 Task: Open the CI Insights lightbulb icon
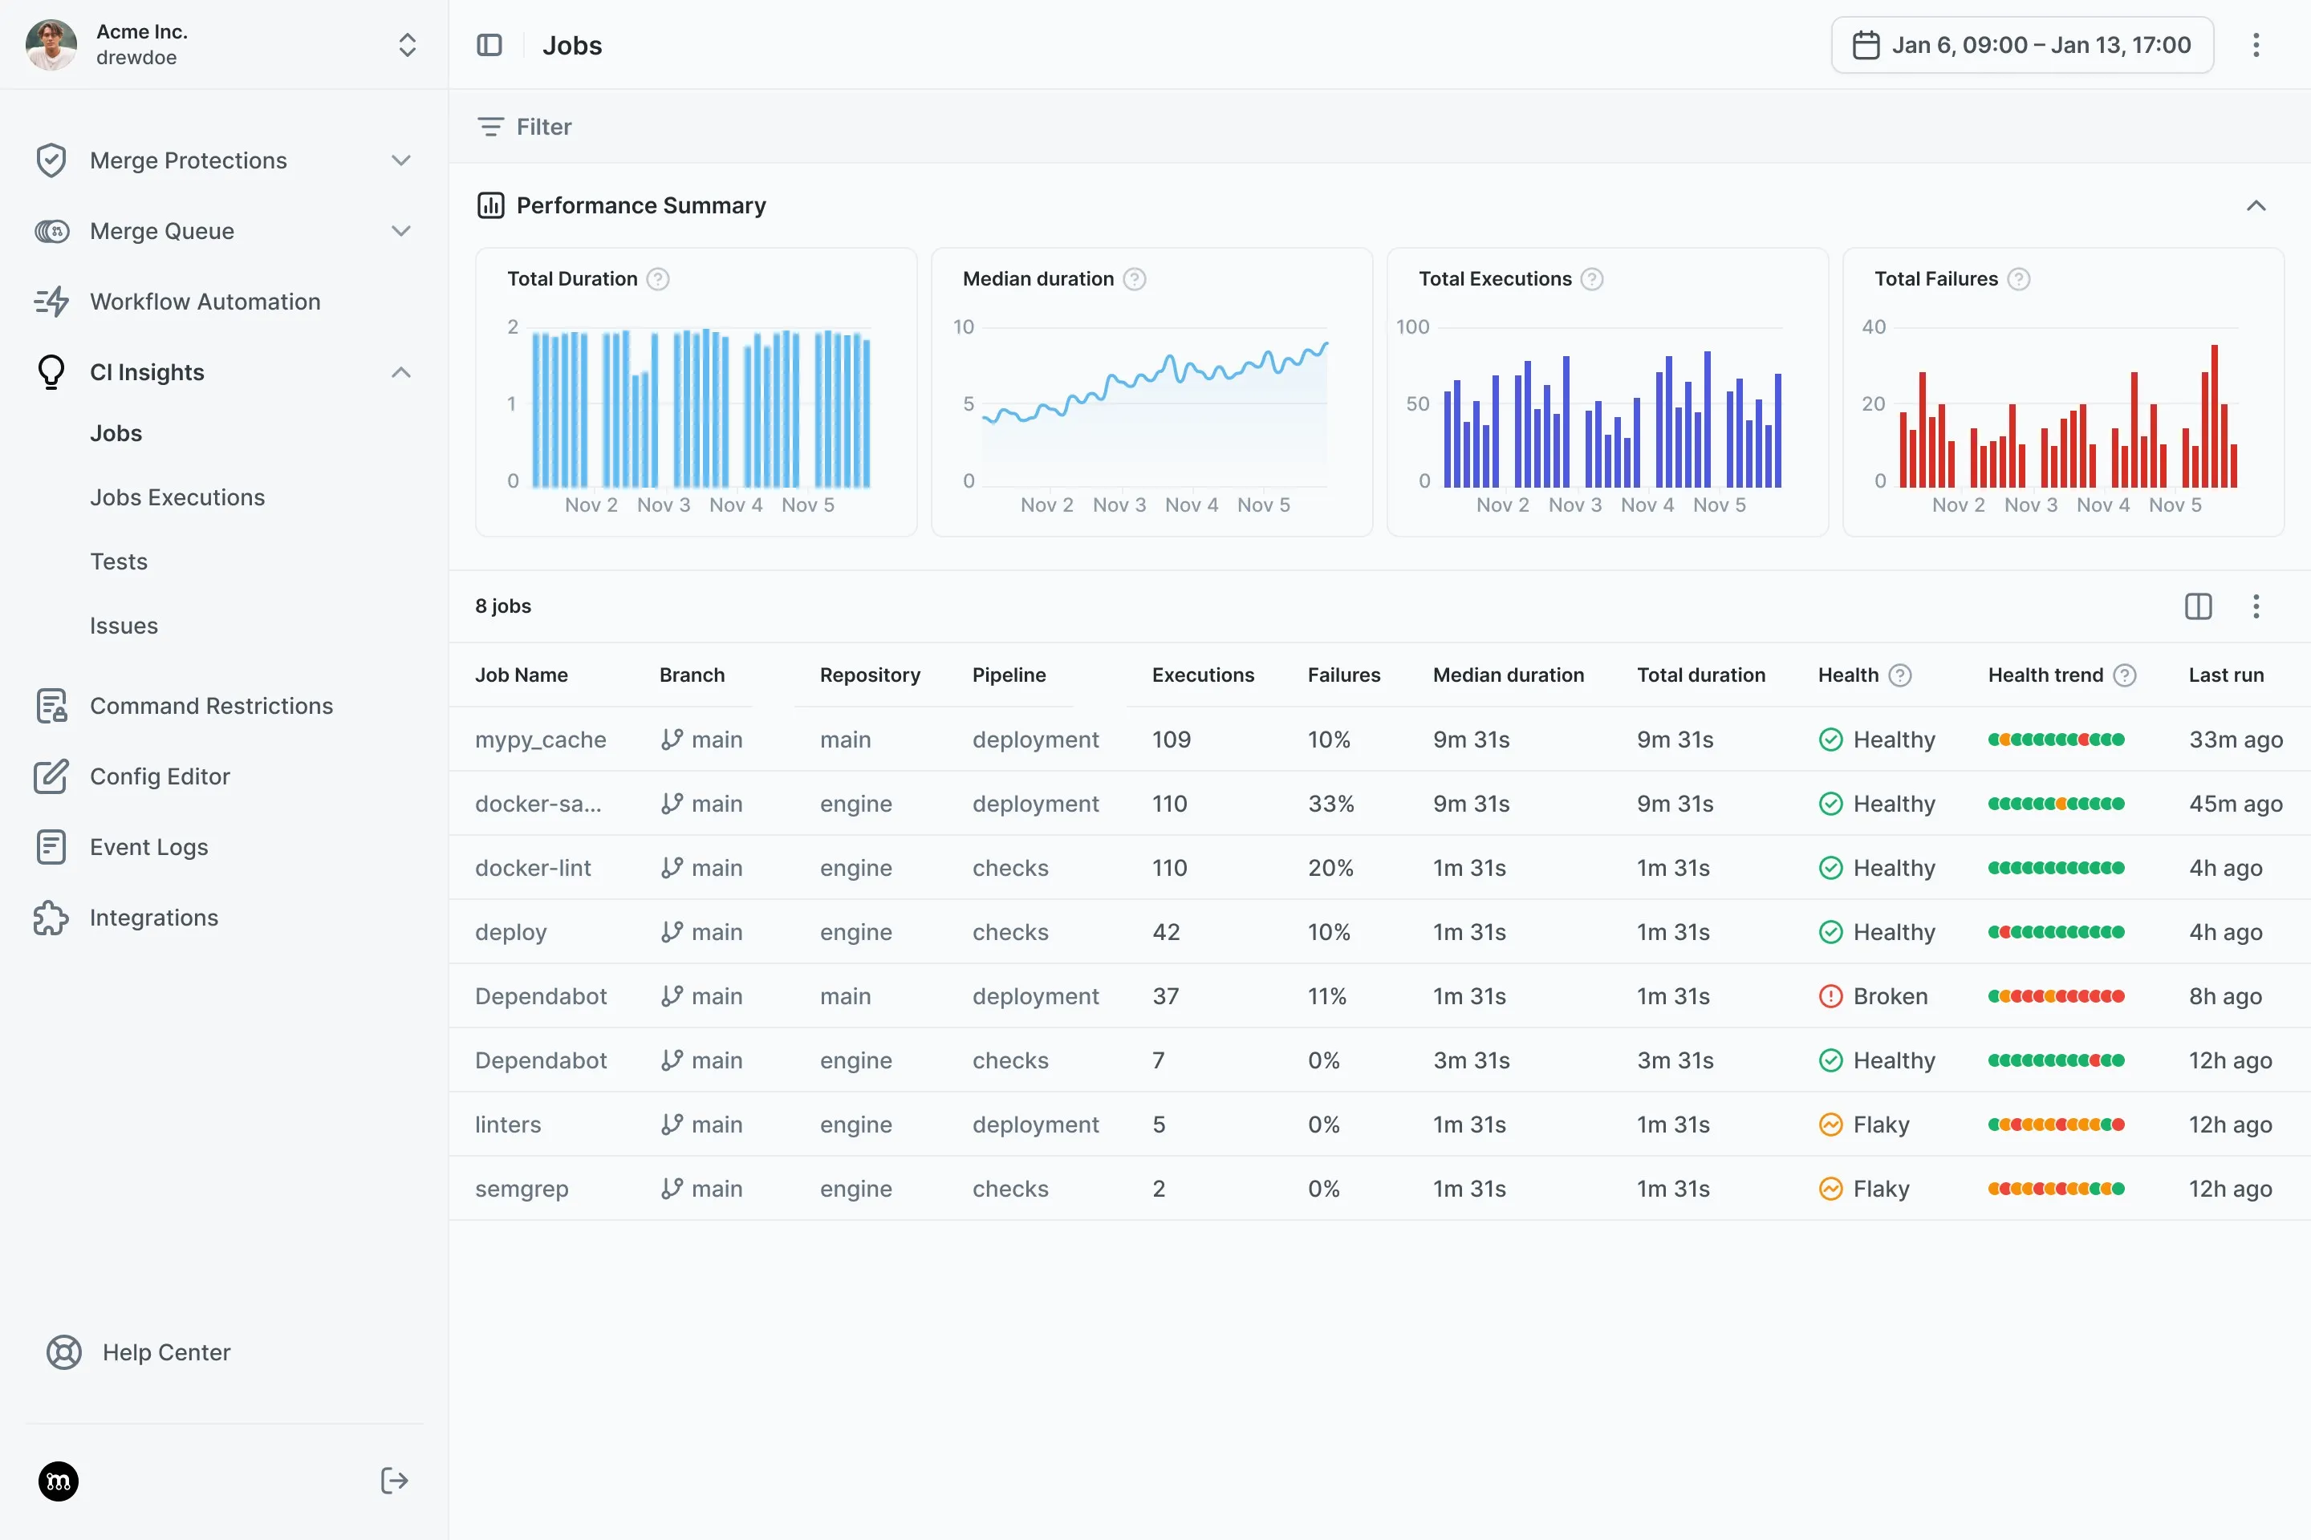pyautogui.click(x=51, y=371)
